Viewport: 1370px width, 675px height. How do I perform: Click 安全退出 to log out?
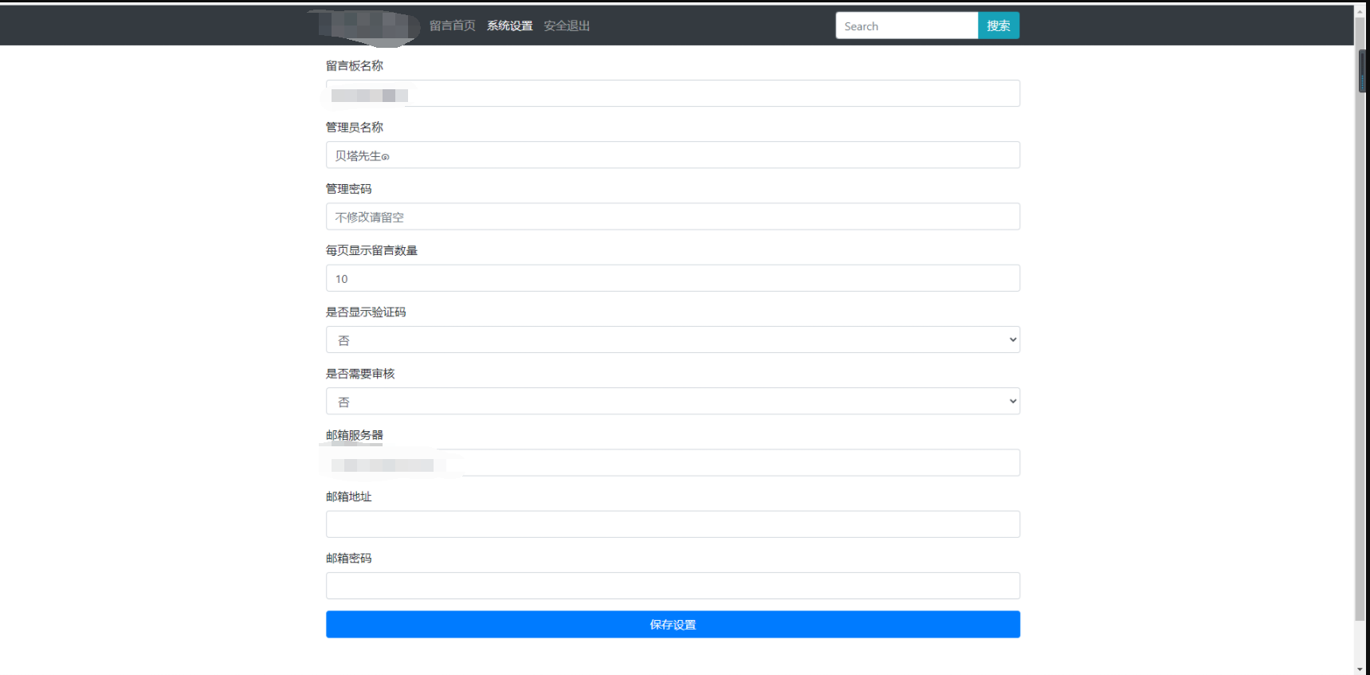pyautogui.click(x=567, y=26)
